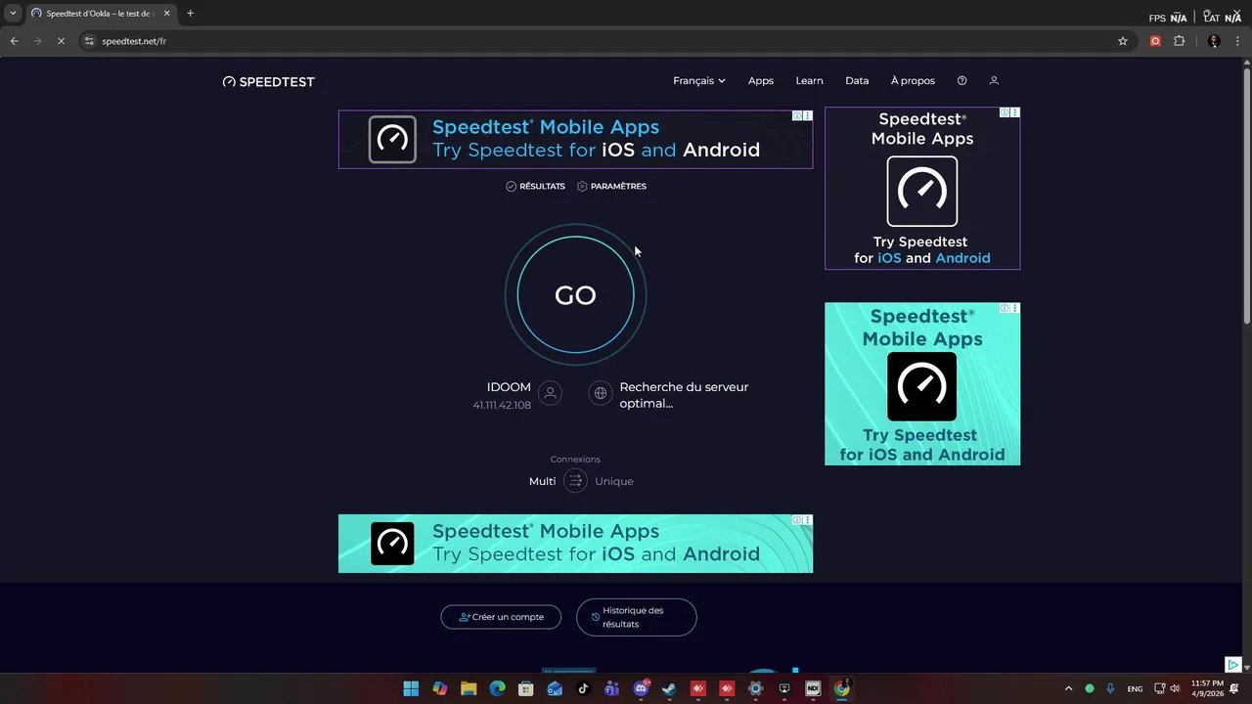
Task: Click the Connexions label
Action: [x=575, y=460]
